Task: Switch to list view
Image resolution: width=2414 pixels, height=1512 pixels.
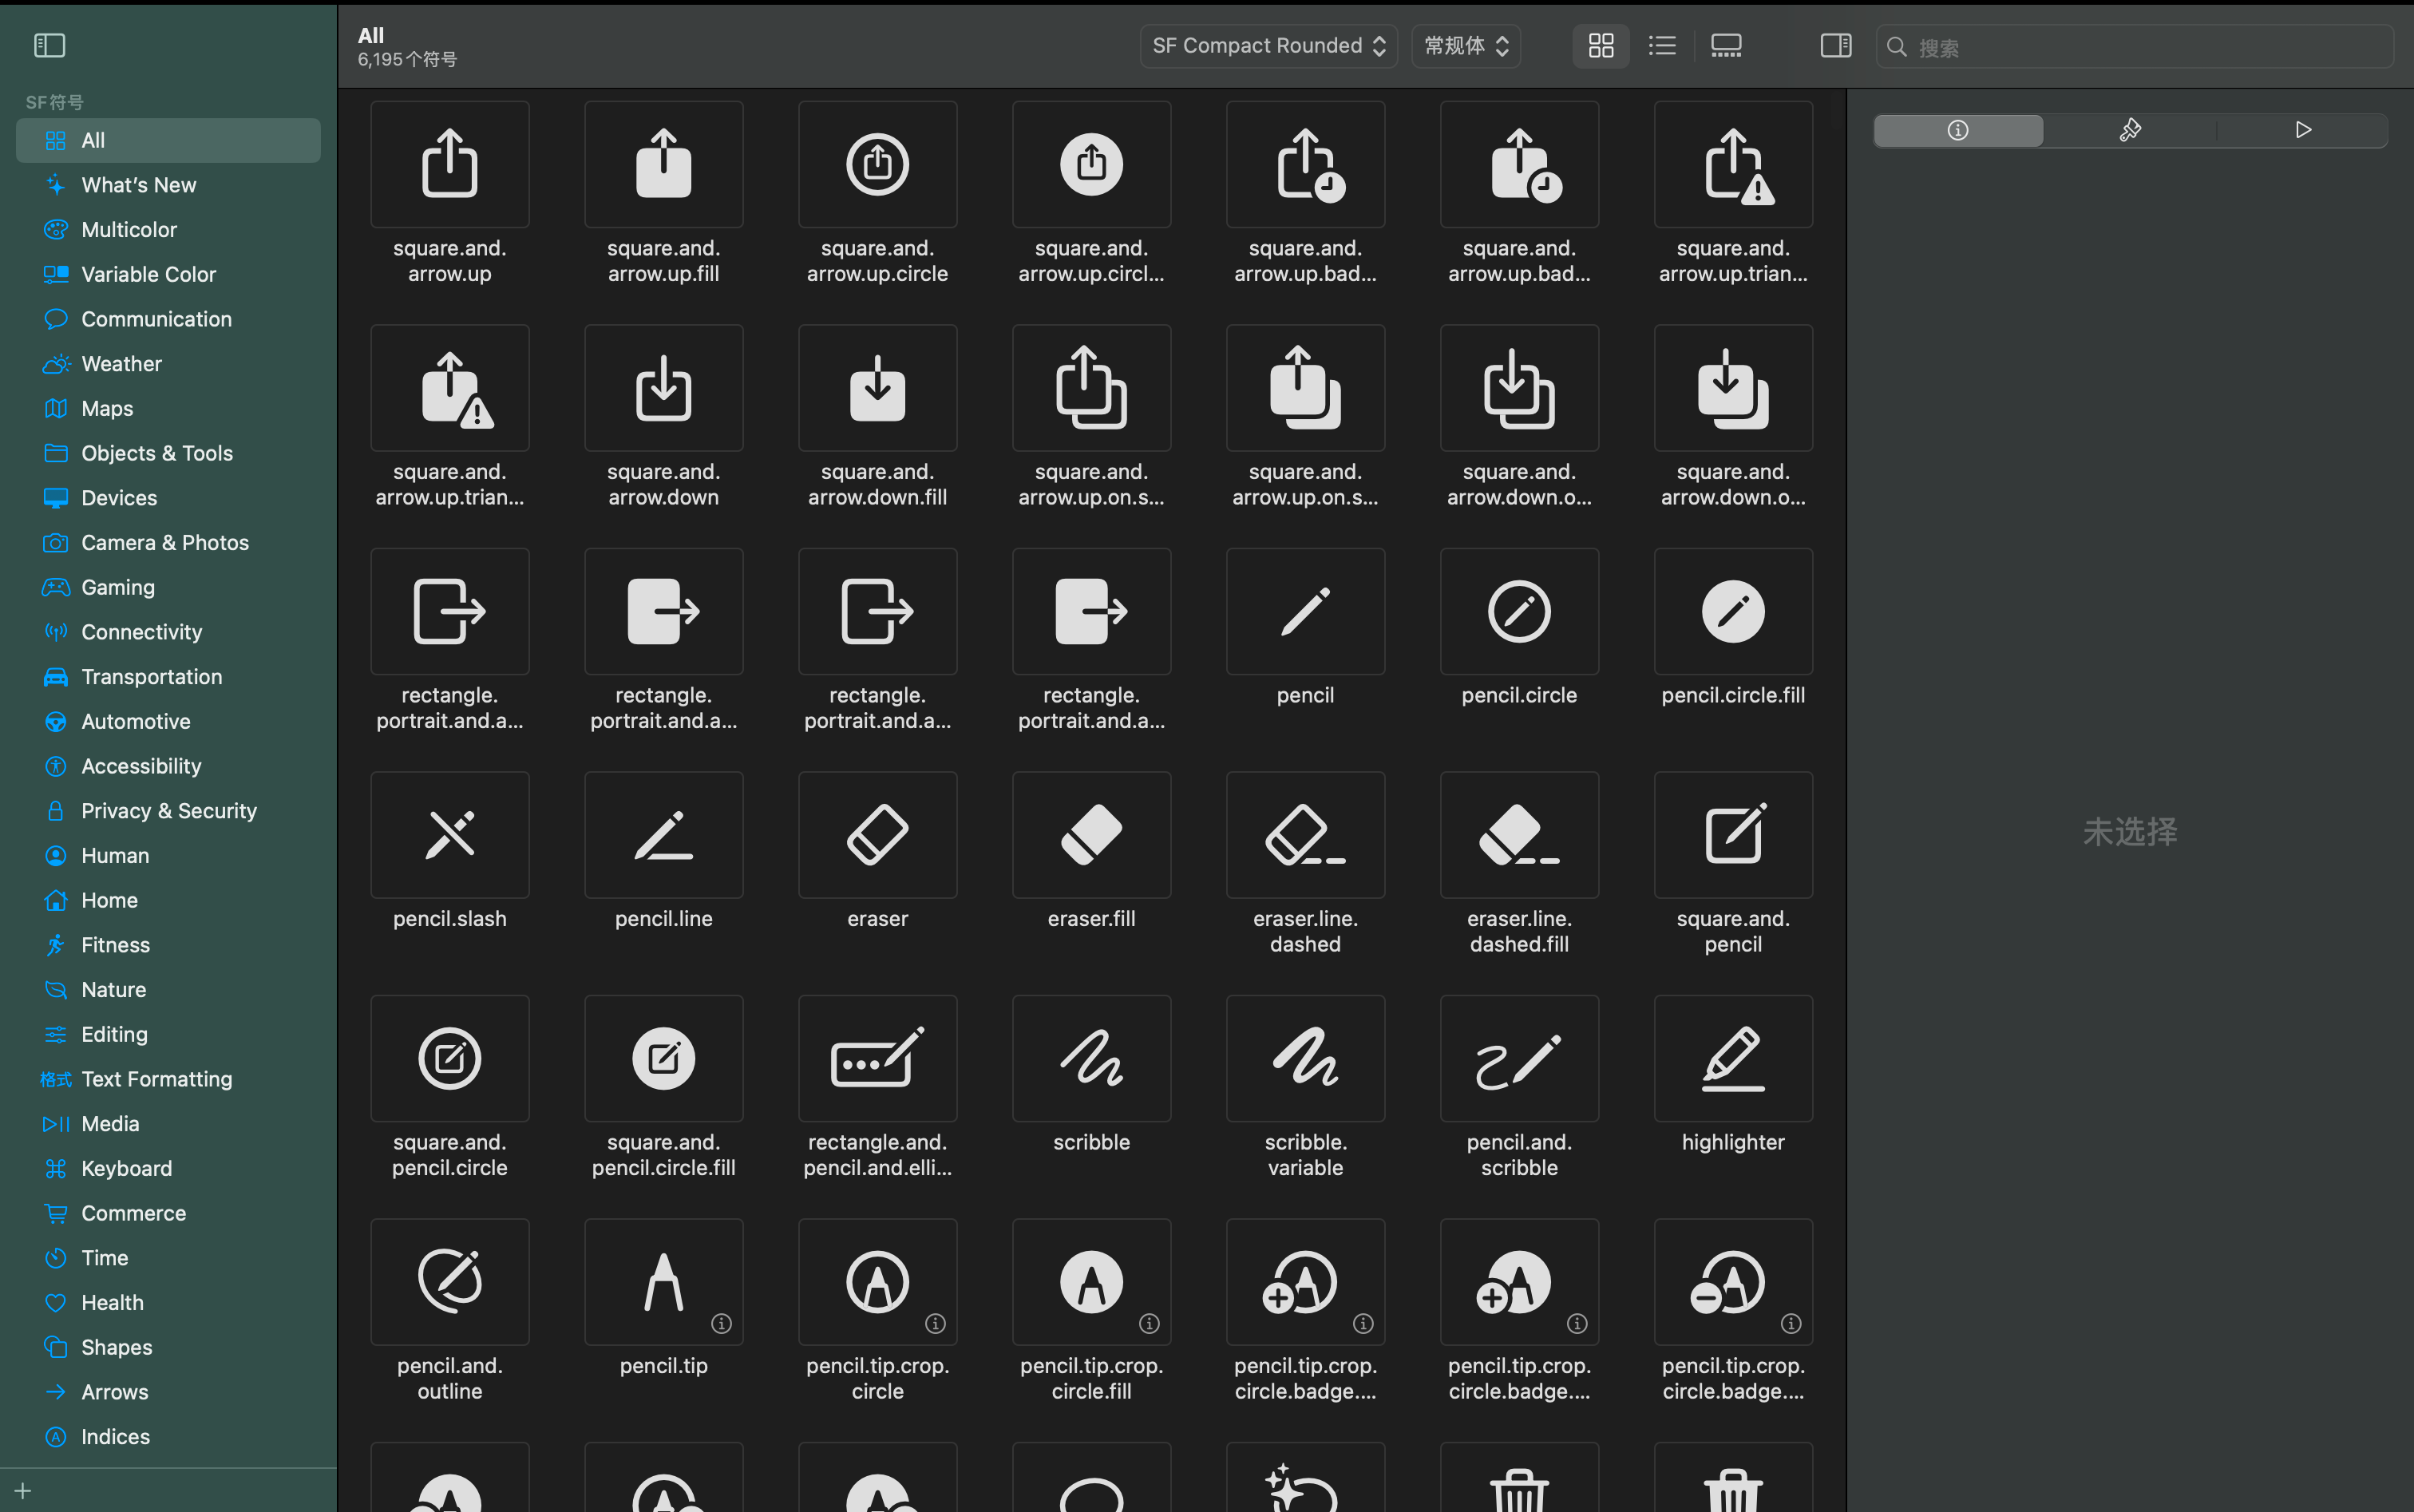Action: pyautogui.click(x=1662, y=46)
